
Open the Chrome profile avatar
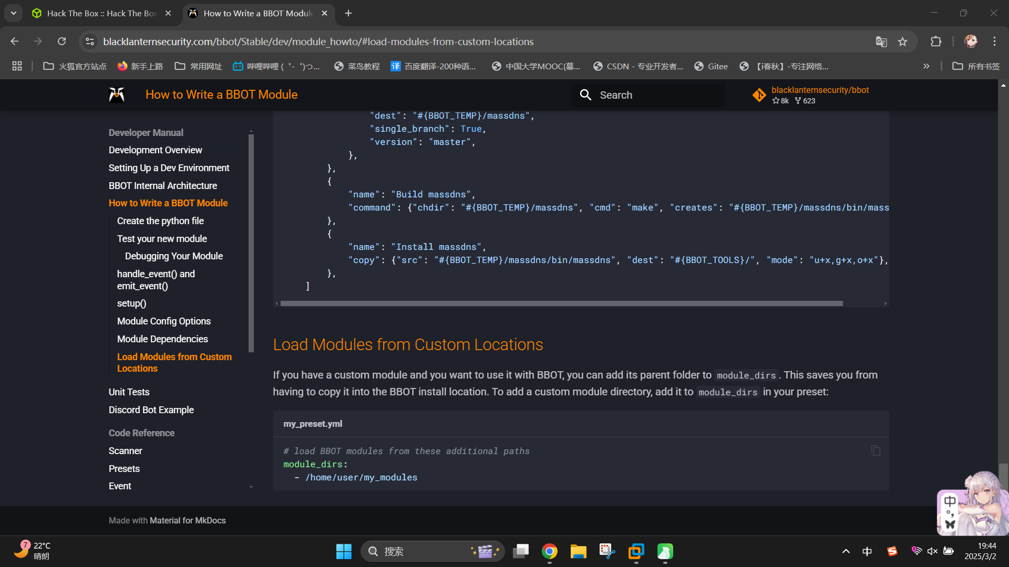click(971, 41)
